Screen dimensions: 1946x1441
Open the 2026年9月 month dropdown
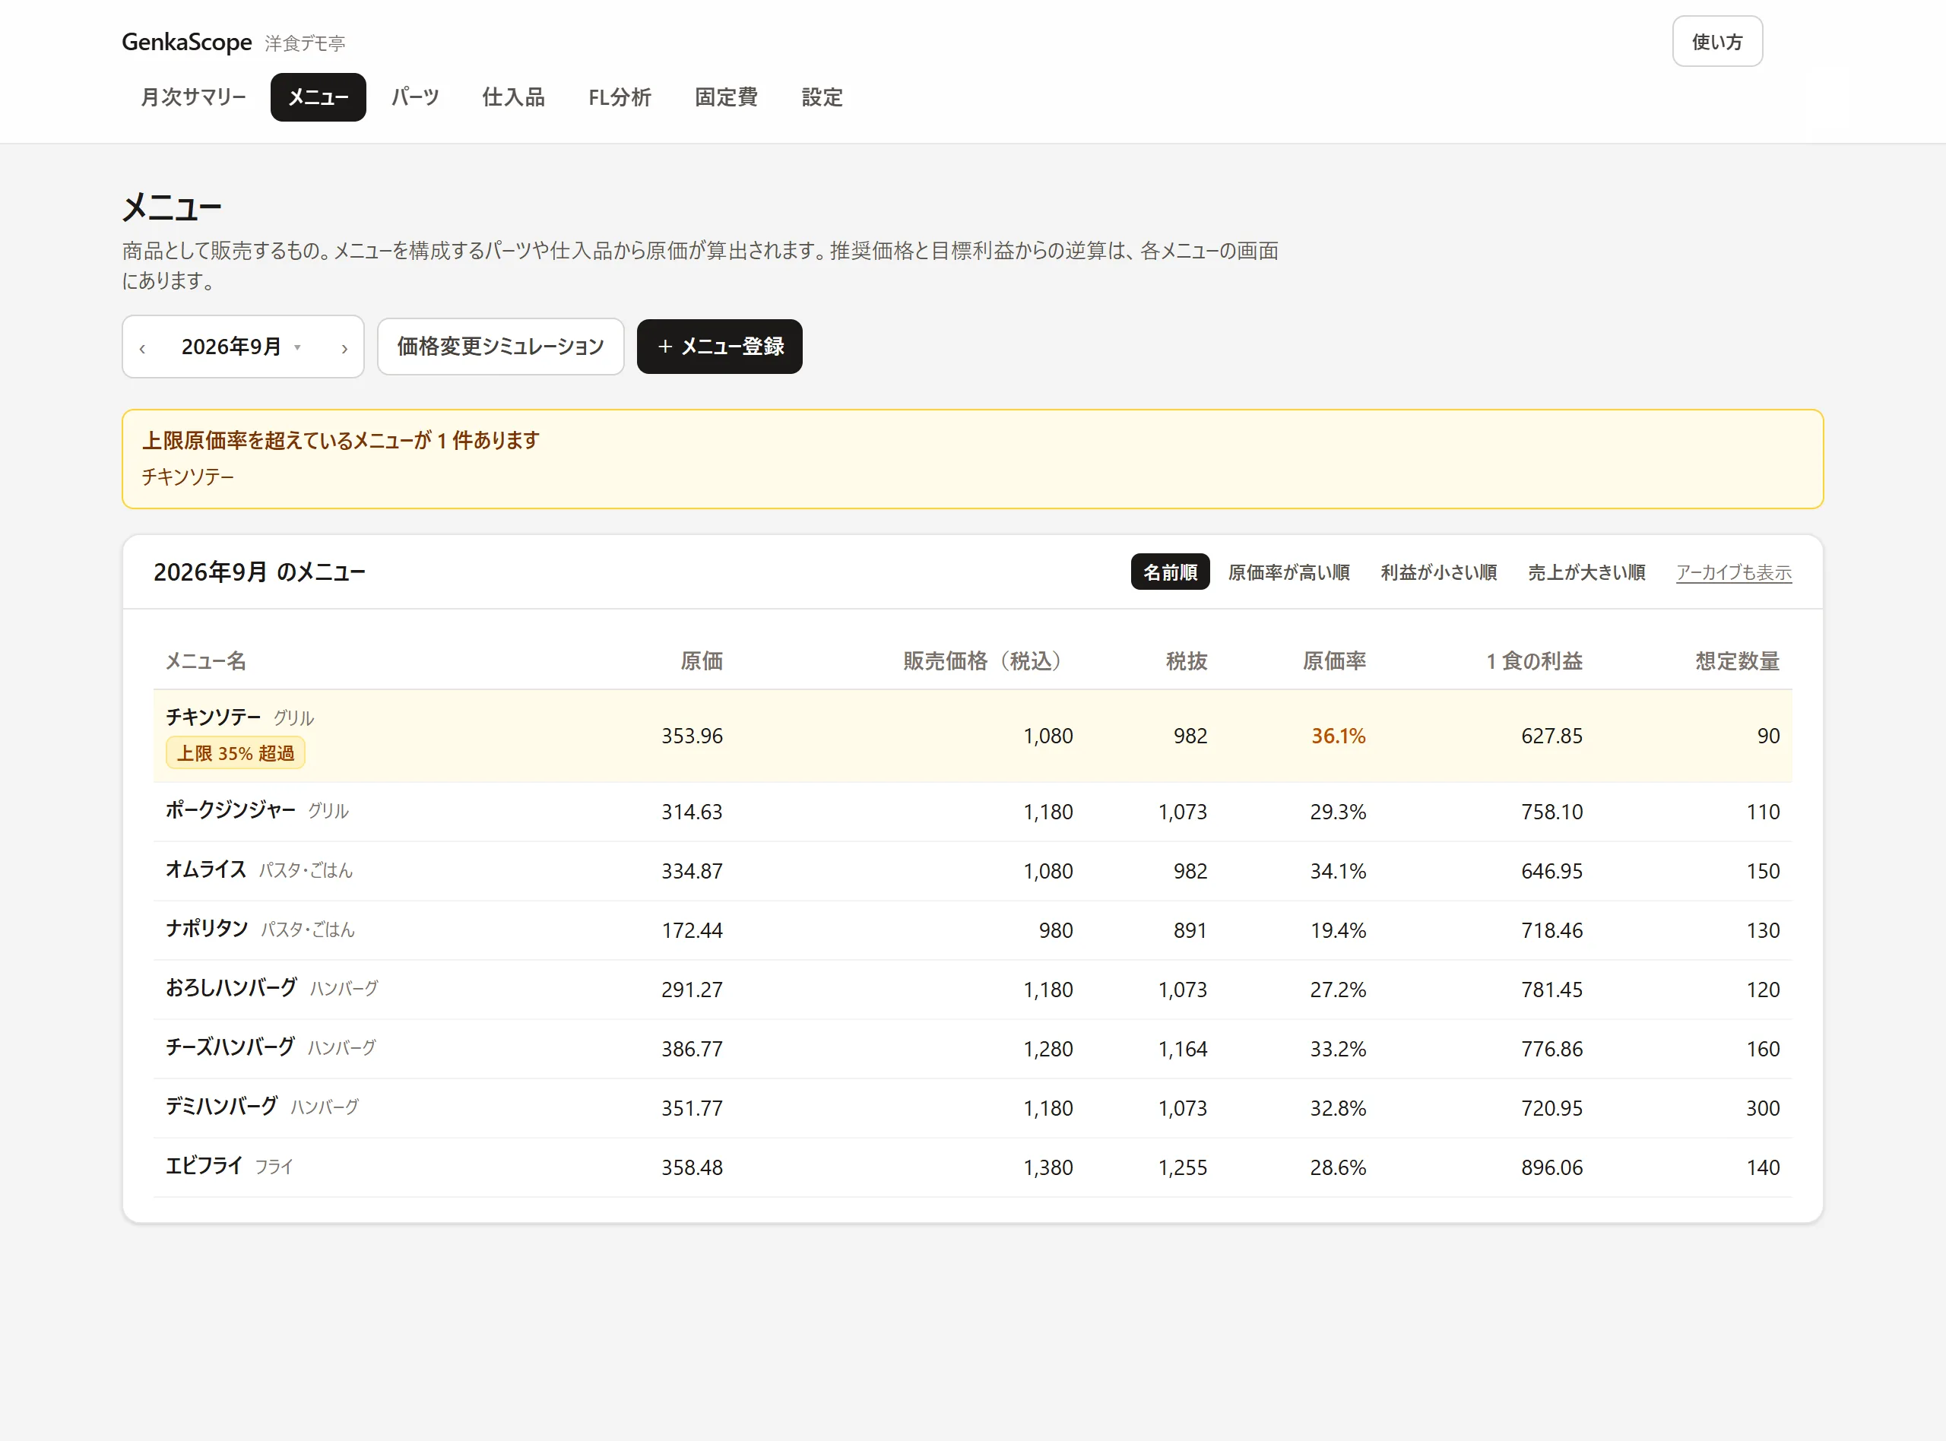(x=241, y=347)
